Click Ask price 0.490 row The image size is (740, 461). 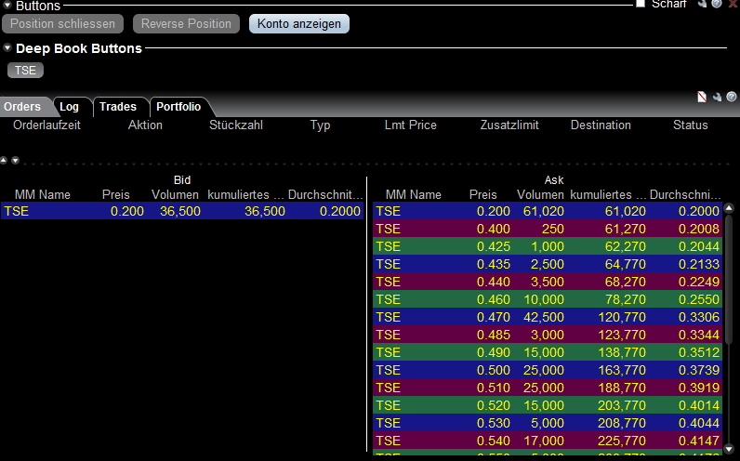pos(548,352)
